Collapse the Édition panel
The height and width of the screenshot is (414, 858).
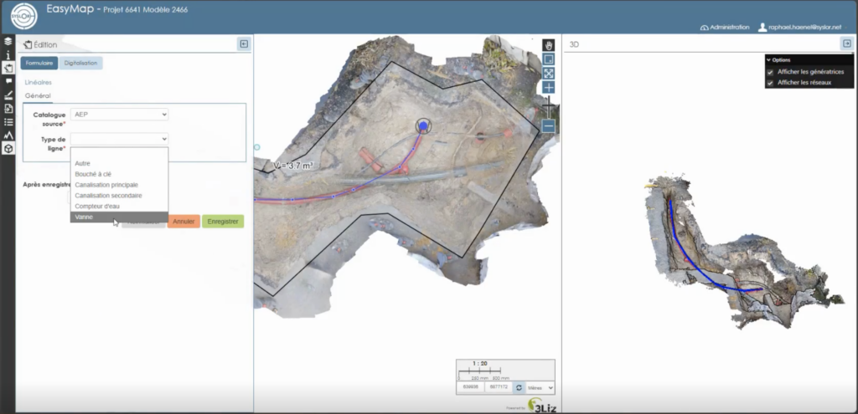pos(244,44)
